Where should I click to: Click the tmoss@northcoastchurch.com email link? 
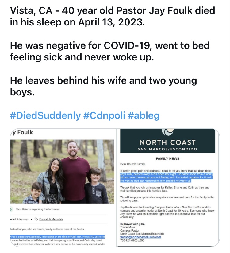click(x=140, y=237)
